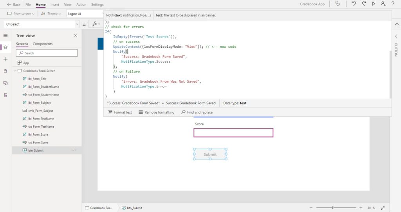Undo the last change
The image size is (401, 212).
pyautogui.click(x=354, y=4)
